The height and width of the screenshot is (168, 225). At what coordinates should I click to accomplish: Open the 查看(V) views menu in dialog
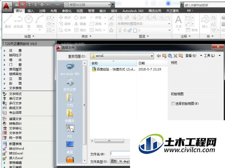tap(193, 56)
